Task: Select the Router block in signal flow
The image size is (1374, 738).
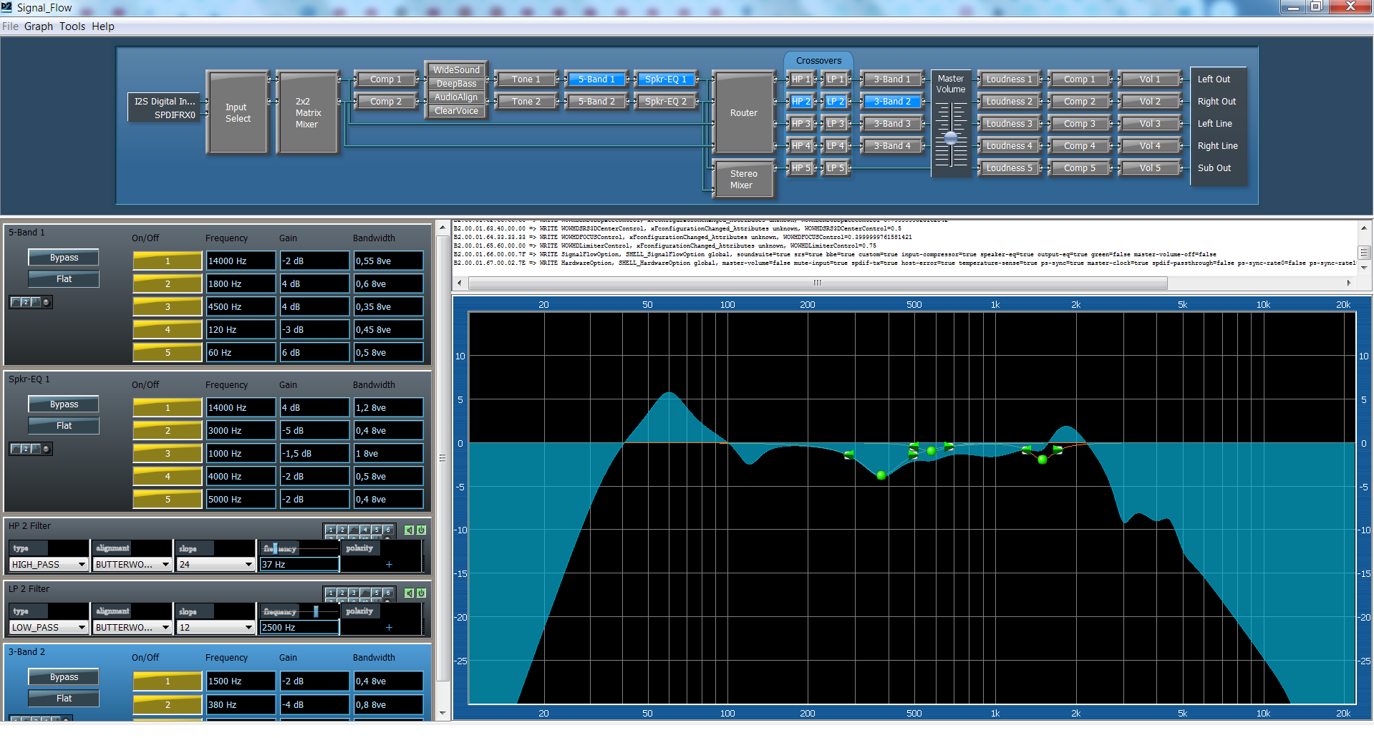Action: 743,112
